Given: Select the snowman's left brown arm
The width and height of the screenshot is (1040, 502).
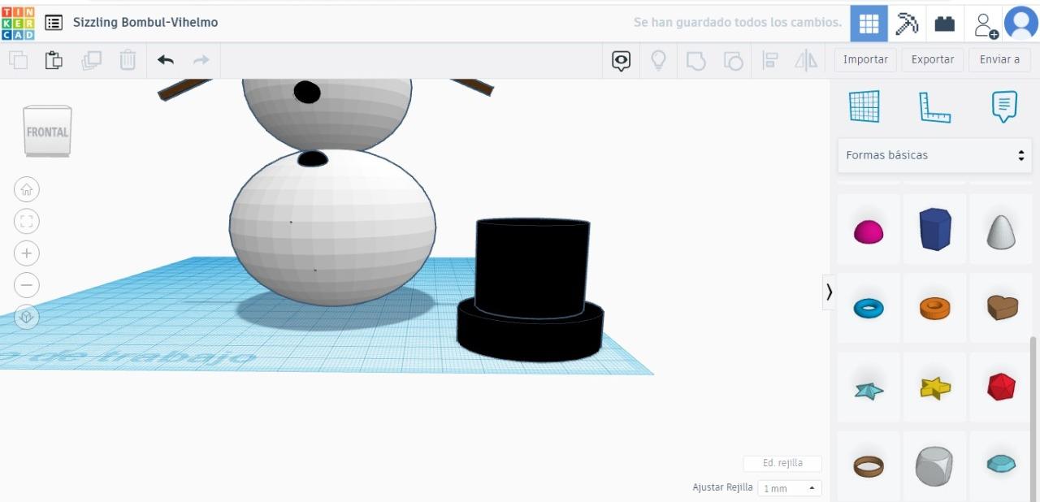Looking at the screenshot, I should click(x=184, y=89).
